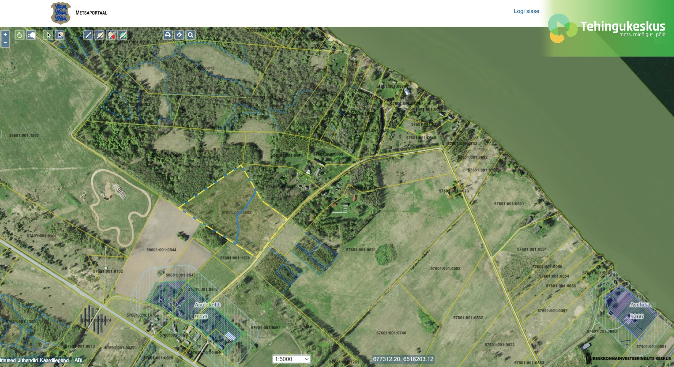
Task: Click the zoom out minus button
Action: coord(5,43)
